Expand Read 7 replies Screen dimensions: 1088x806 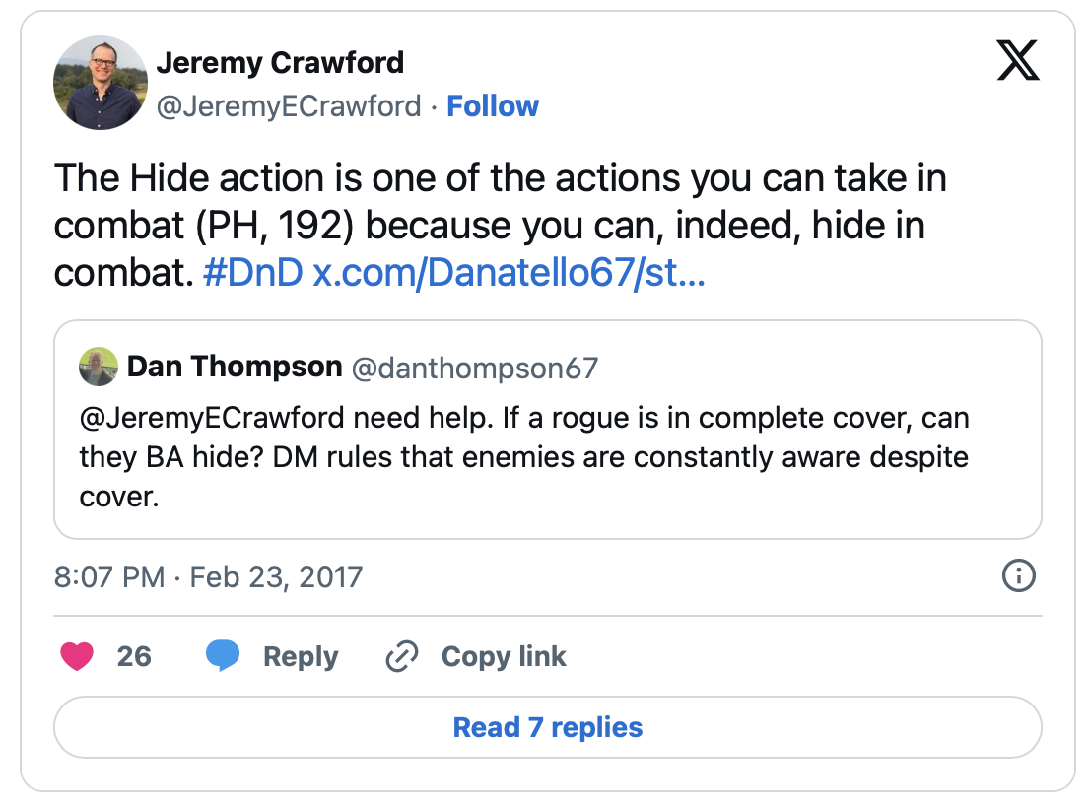tap(547, 727)
